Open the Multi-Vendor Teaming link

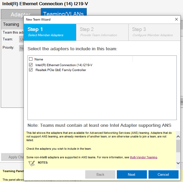pos(144,157)
